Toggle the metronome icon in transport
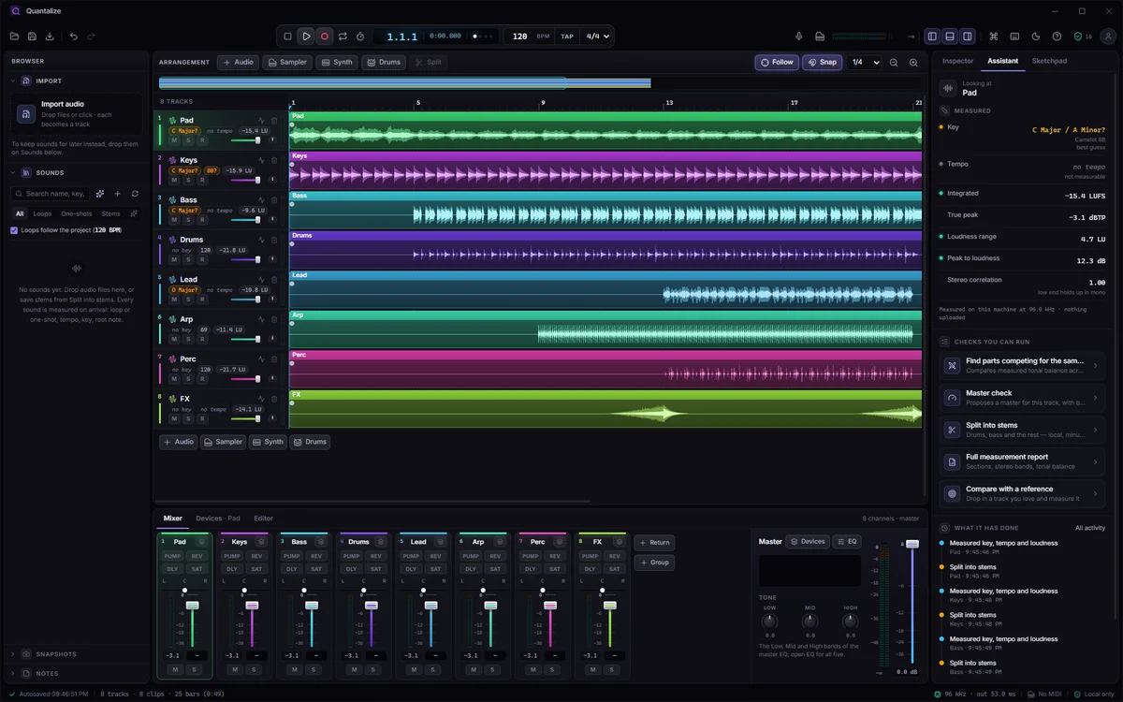Screen dimensions: 1123x702 360,37
